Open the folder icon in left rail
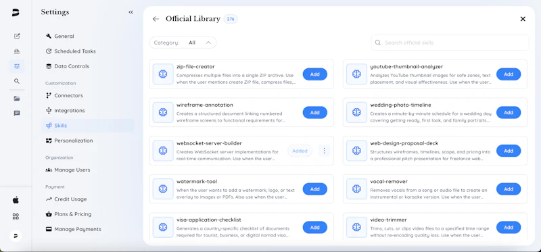Image resolution: width=541 pixels, height=252 pixels. pos(16,99)
